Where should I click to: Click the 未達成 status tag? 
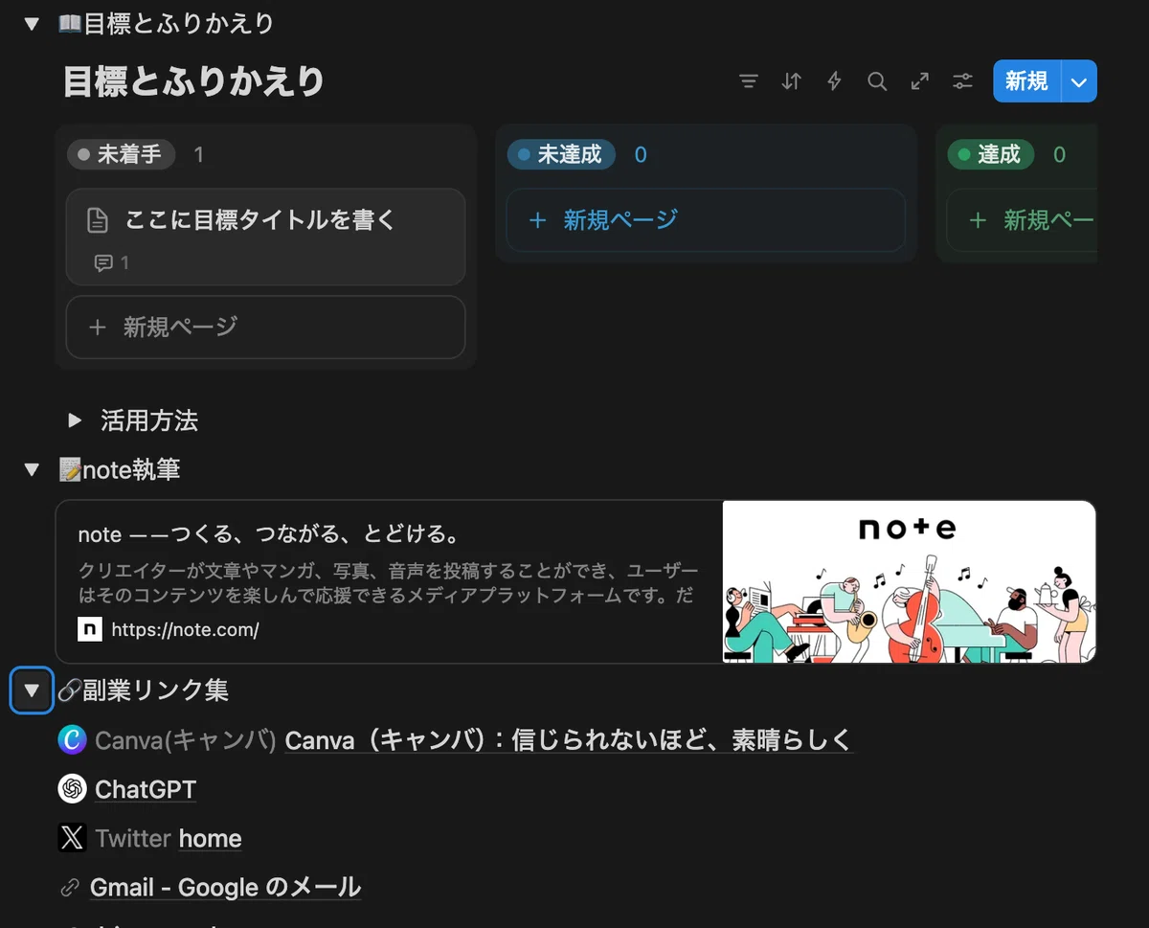[561, 154]
